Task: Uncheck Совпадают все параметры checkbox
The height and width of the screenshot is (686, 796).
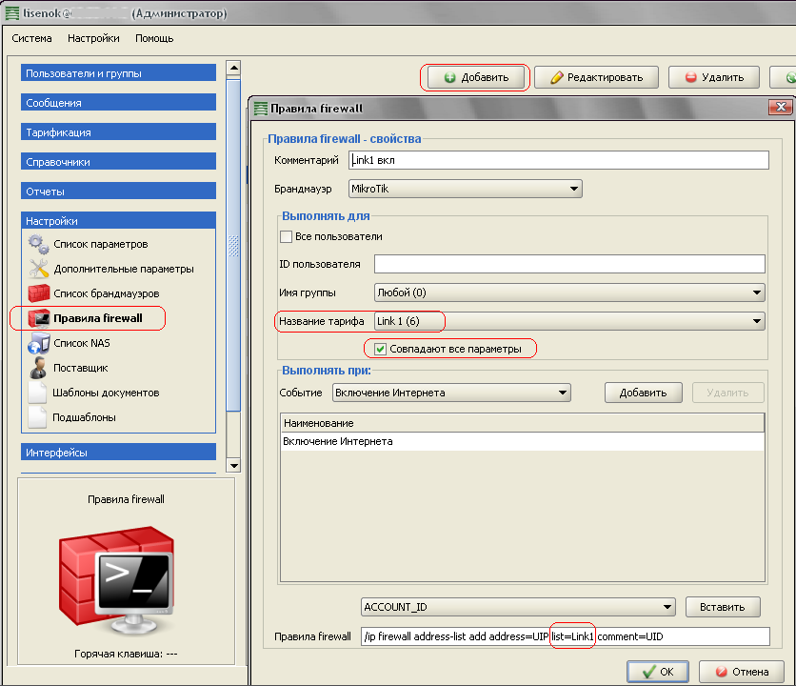Action: click(381, 350)
